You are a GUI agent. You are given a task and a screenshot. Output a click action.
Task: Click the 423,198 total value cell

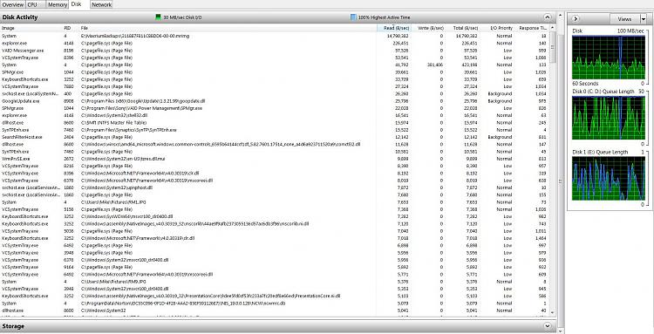(469, 65)
